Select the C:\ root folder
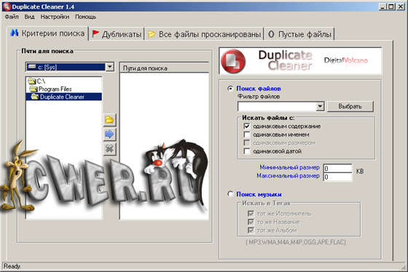This screenshot has height=272, width=408. coord(36,81)
